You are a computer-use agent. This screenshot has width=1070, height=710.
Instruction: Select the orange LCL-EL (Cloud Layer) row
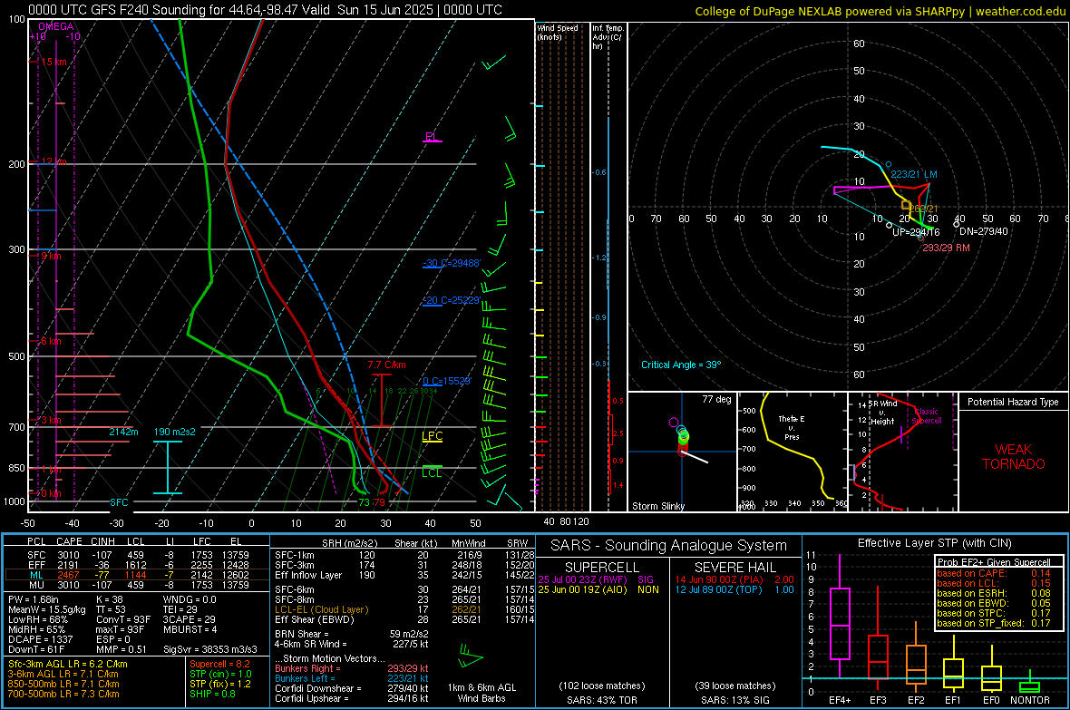(404, 609)
